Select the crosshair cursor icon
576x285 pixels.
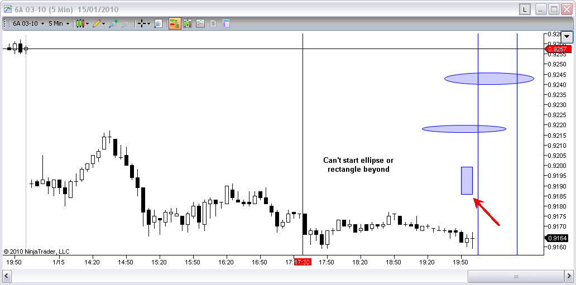tap(142, 23)
